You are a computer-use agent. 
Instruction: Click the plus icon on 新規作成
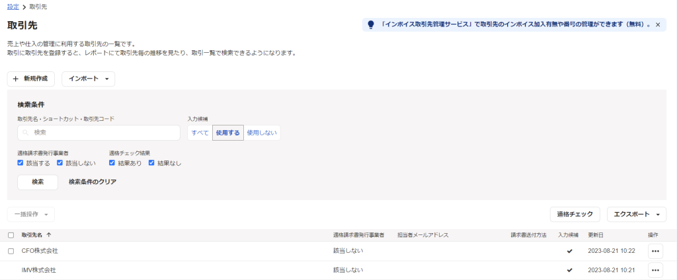tap(16, 79)
